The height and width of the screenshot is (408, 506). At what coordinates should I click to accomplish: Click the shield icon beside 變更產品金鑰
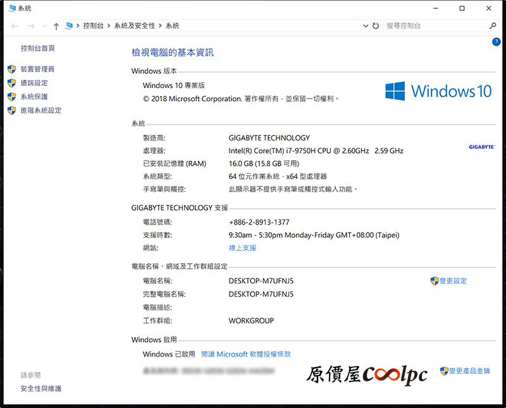click(445, 371)
